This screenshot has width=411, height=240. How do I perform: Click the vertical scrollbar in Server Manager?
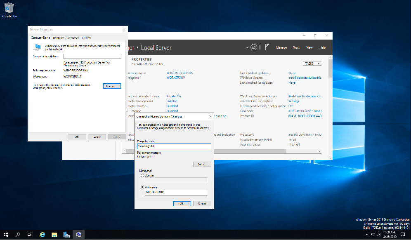(x=330, y=68)
